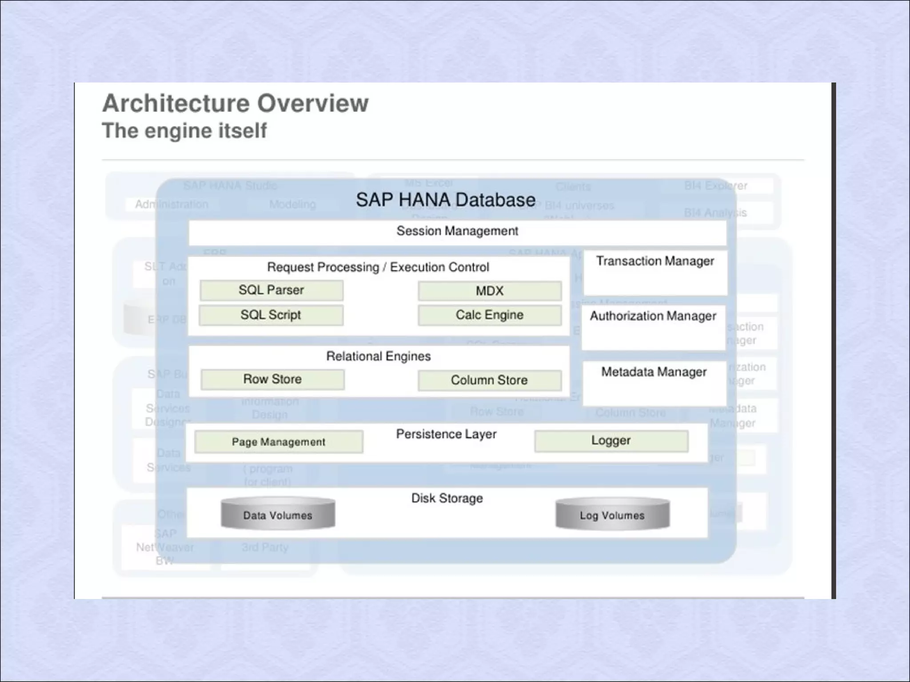The height and width of the screenshot is (682, 910).
Task: Select the Row Store engine box
Action: (x=272, y=380)
